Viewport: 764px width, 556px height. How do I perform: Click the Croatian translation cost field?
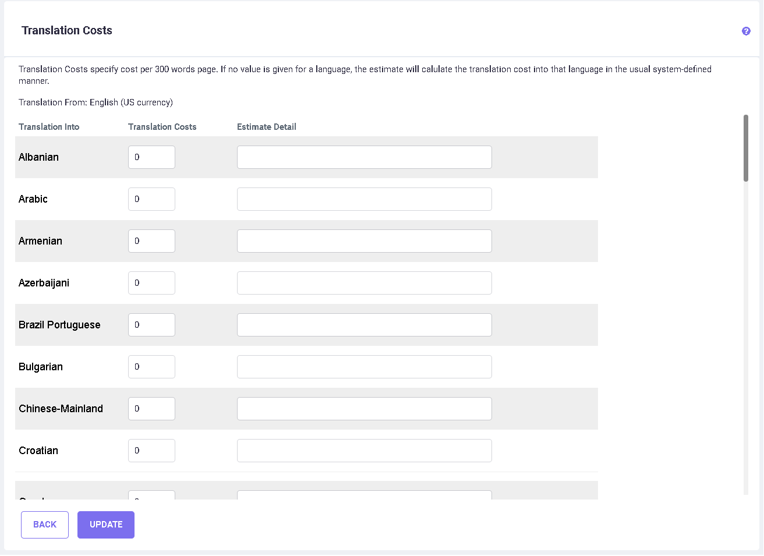coord(151,451)
